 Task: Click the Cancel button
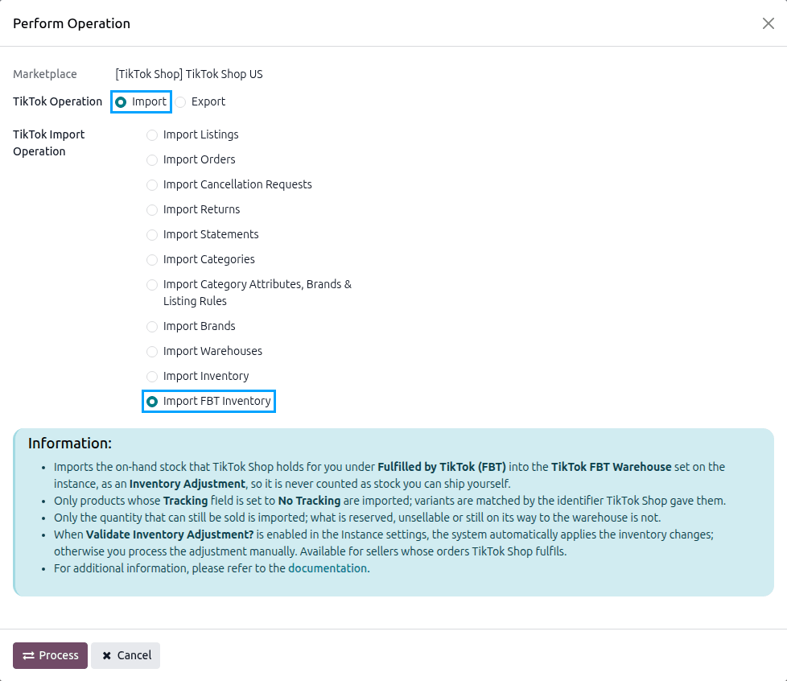click(126, 655)
